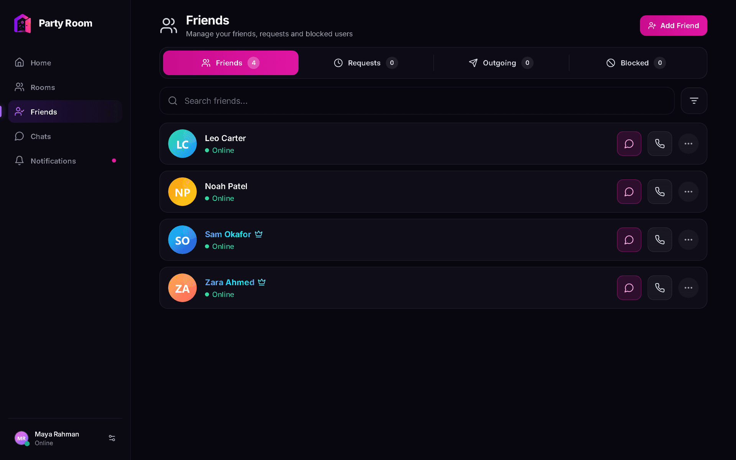Click the ZA avatar of Zara Ahmed
The width and height of the screenshot is (736, 460).
click(x=182, y=287)
